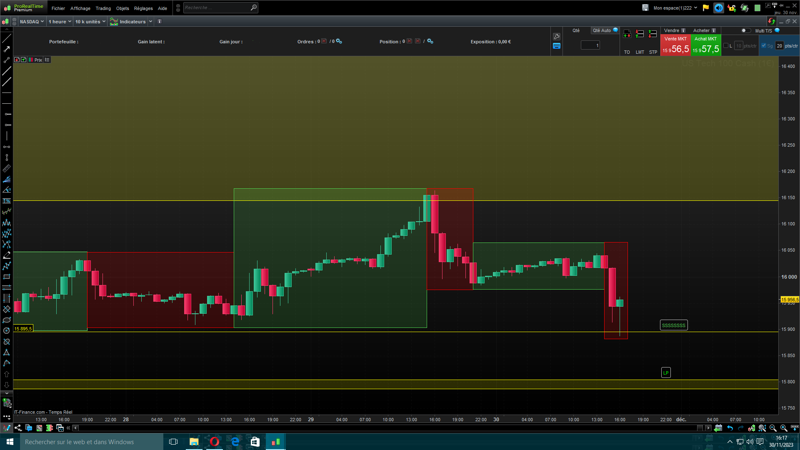
Task: Open the 10 k unités dropdown
Action: click(90, 22)
